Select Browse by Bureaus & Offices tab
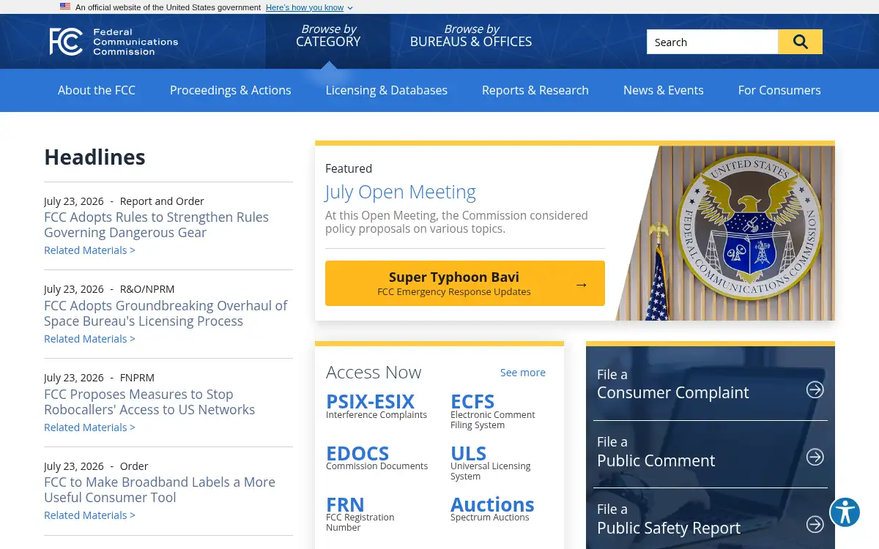The image size is (879, 549). (471, 35)
